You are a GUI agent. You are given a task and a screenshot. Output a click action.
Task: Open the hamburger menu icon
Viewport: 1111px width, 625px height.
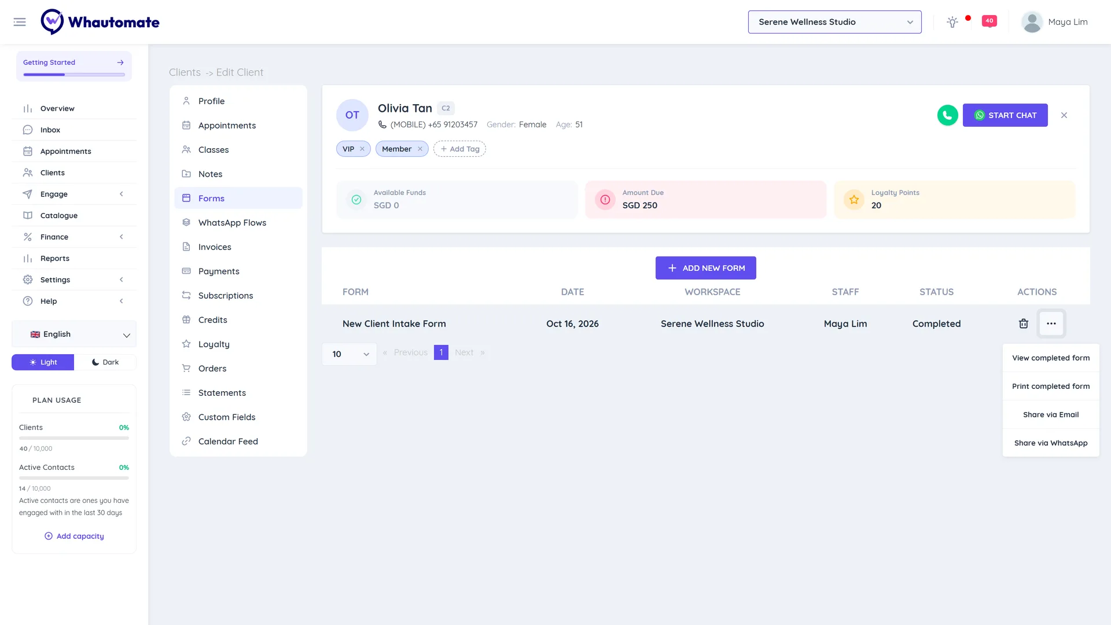pos(20,22)
